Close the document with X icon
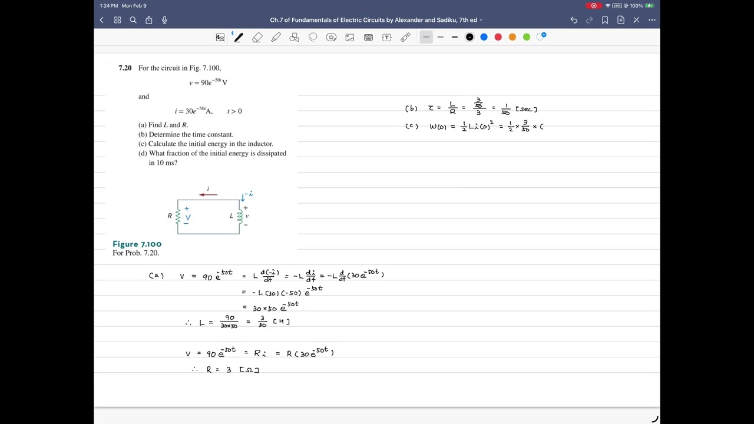This screenshot has height=424, width=754. coord(636,20)
